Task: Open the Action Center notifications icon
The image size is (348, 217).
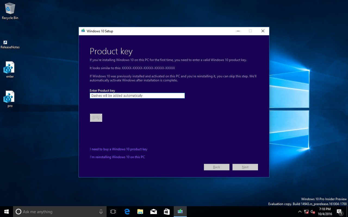Action: [x=339, y=212]
